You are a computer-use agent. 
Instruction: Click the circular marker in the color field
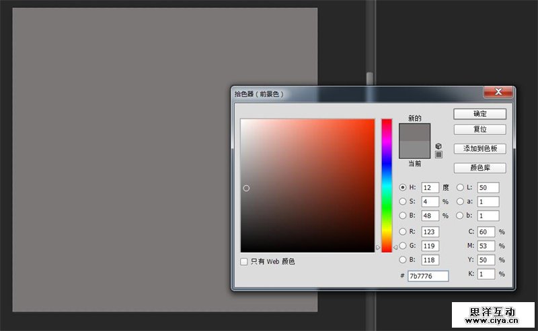click(246, 189)
